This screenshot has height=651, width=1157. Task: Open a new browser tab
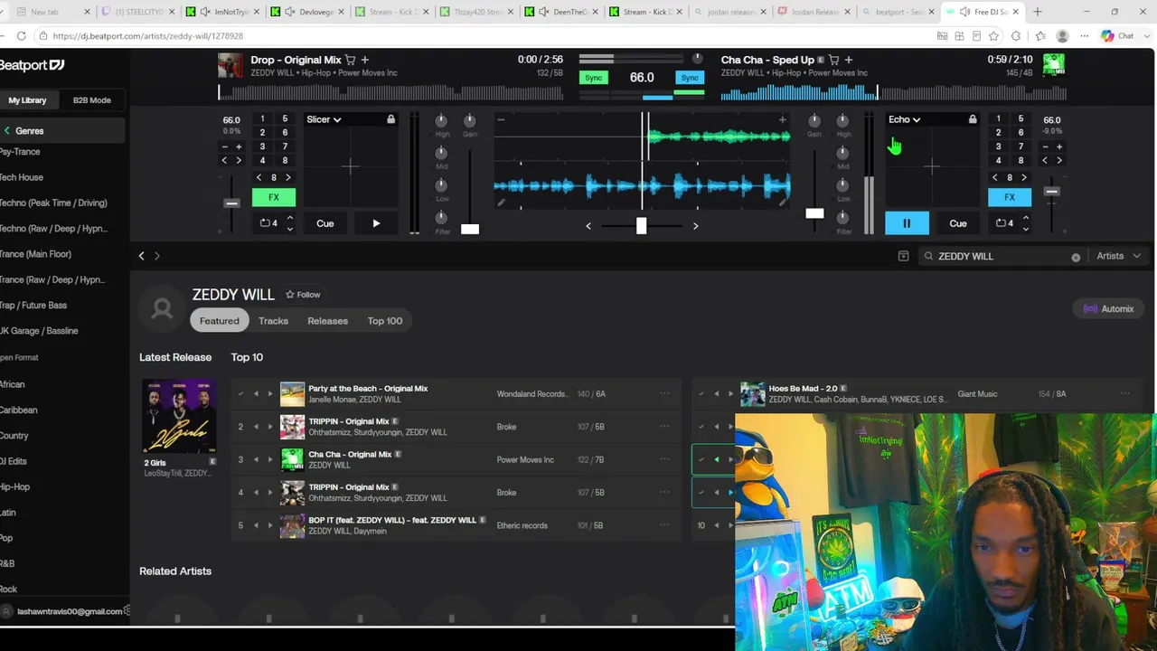pyautogui.click(x=1038, y=12)
